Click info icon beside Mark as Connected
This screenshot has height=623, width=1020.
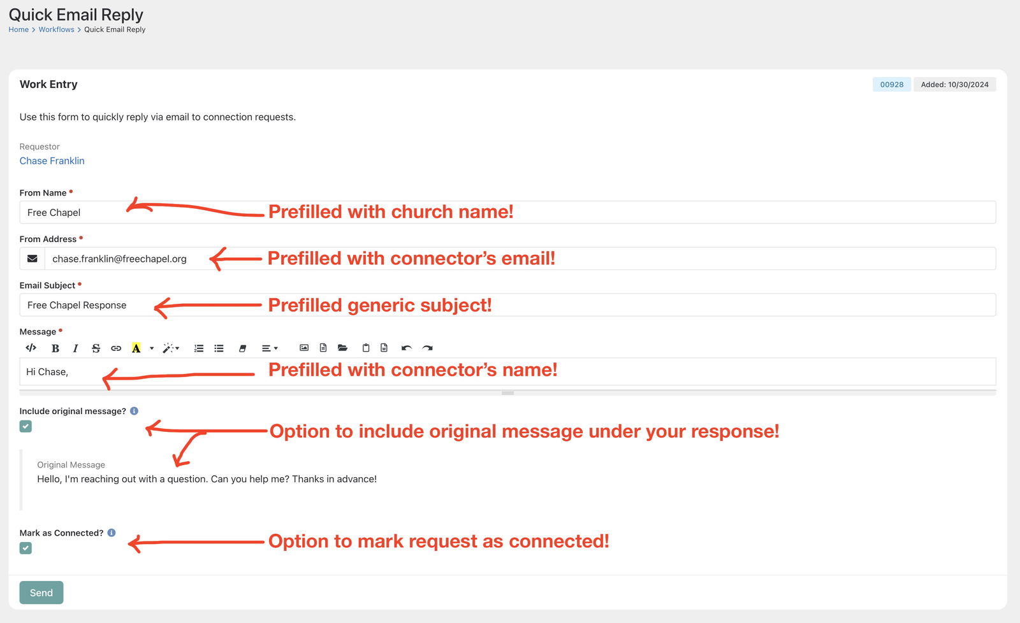(x=112, y=533)
